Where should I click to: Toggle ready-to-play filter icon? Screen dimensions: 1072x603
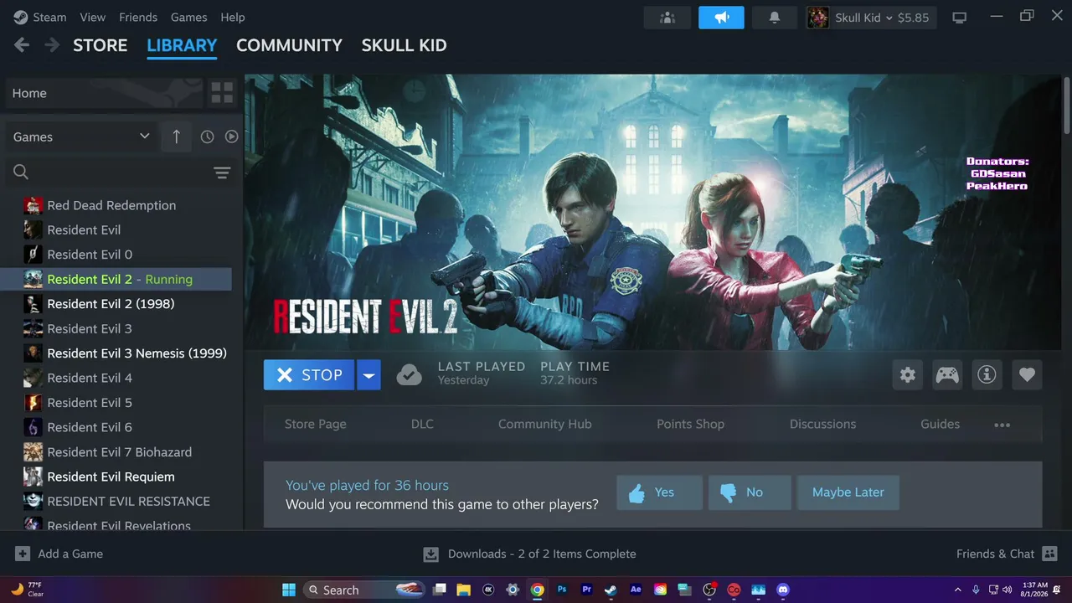click(x=231, y=137)
